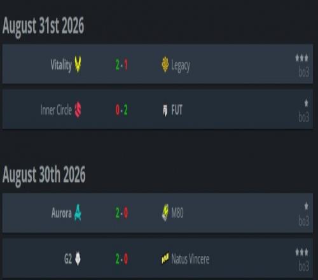Open the 2-0 Aurora vs M80 result
This screenshot has height=280, width=318.
(x=121, y=213)
